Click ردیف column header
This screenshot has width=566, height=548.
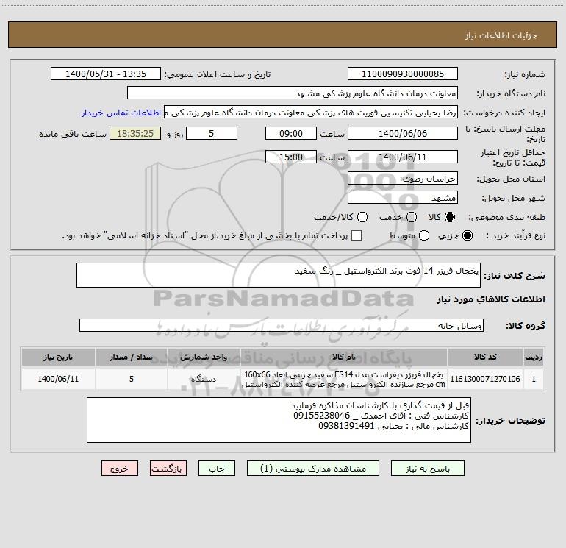point(534,357)
